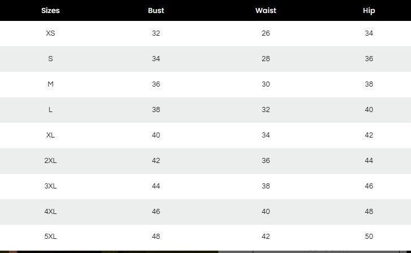This screenshot has width=411, height=253.
Task: Select the L size row label
Action: pyautogui.click(x=50, y=110)
